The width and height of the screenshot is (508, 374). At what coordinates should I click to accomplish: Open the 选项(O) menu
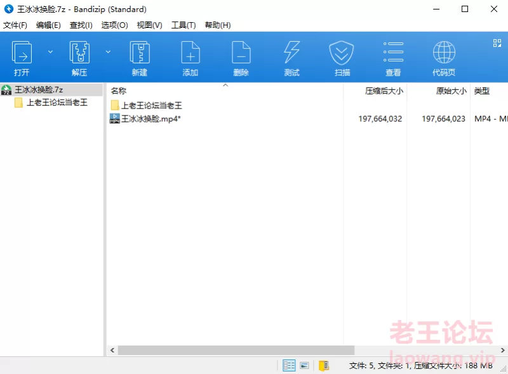(114, 25)
